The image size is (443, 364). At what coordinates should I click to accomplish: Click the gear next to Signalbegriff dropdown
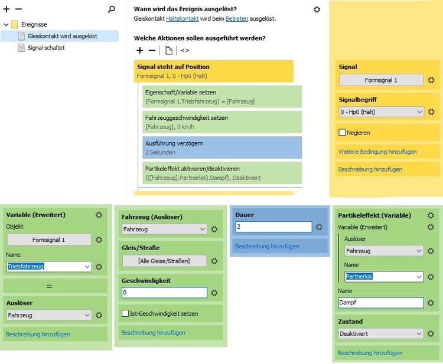tap(432, 112)
